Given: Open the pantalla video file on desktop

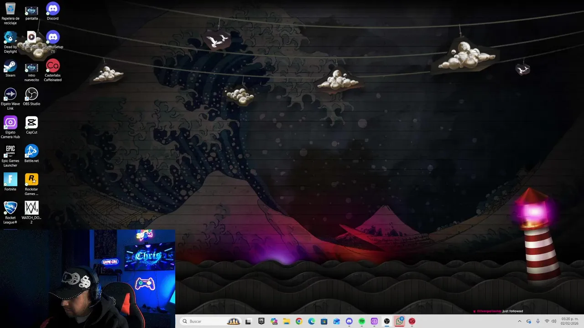Looking at the screenshot, I should (x=31, y=12).
